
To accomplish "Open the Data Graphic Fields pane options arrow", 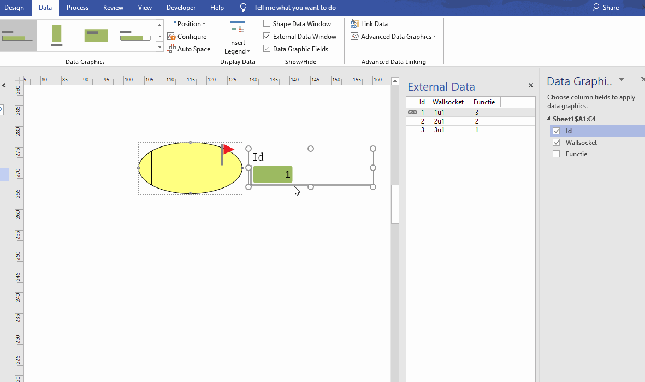I will (621, 79).
